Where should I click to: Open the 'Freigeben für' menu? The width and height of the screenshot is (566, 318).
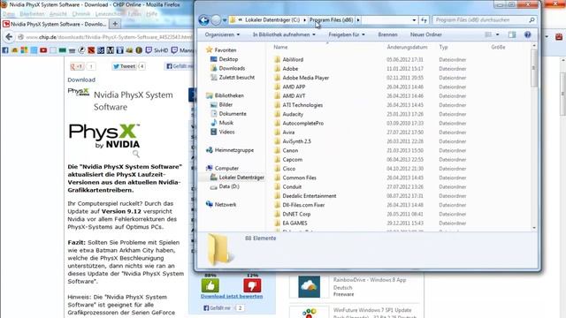tap(347, 34)
